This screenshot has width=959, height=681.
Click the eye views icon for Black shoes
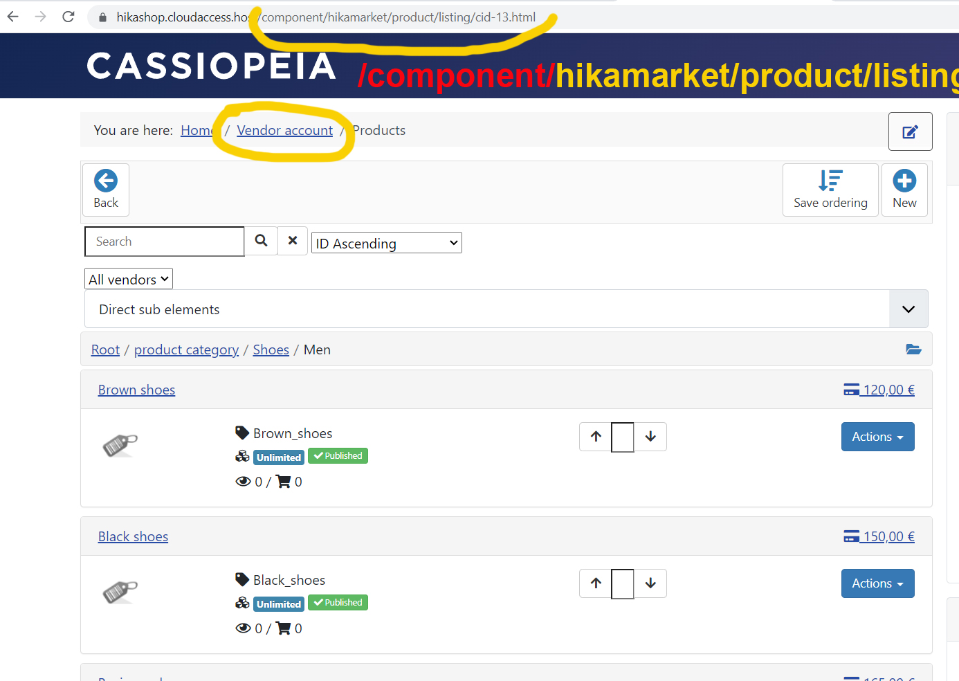[243, 628]
